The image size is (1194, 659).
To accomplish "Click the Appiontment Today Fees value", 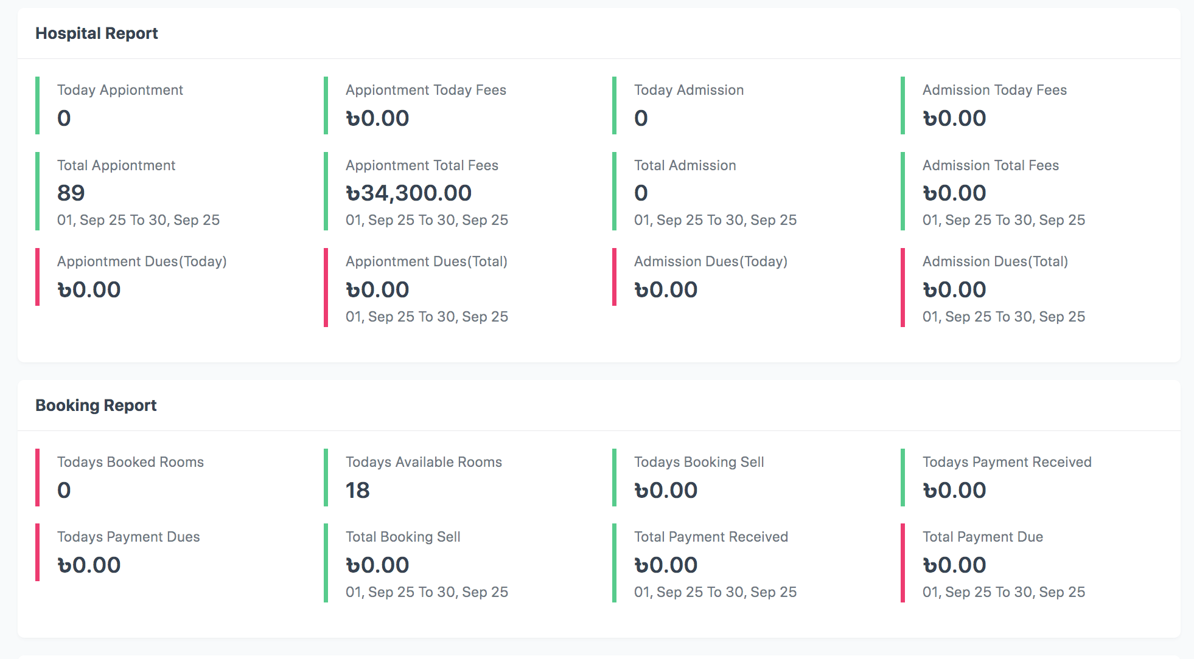I will [377, 119].
